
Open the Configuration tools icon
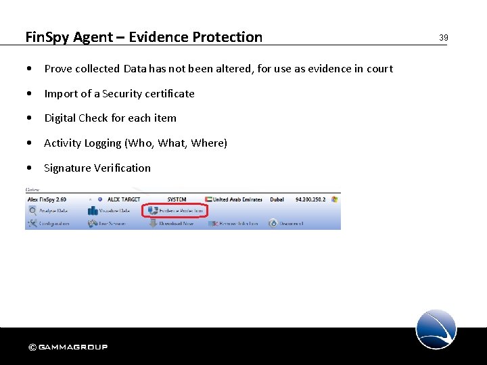32,223
